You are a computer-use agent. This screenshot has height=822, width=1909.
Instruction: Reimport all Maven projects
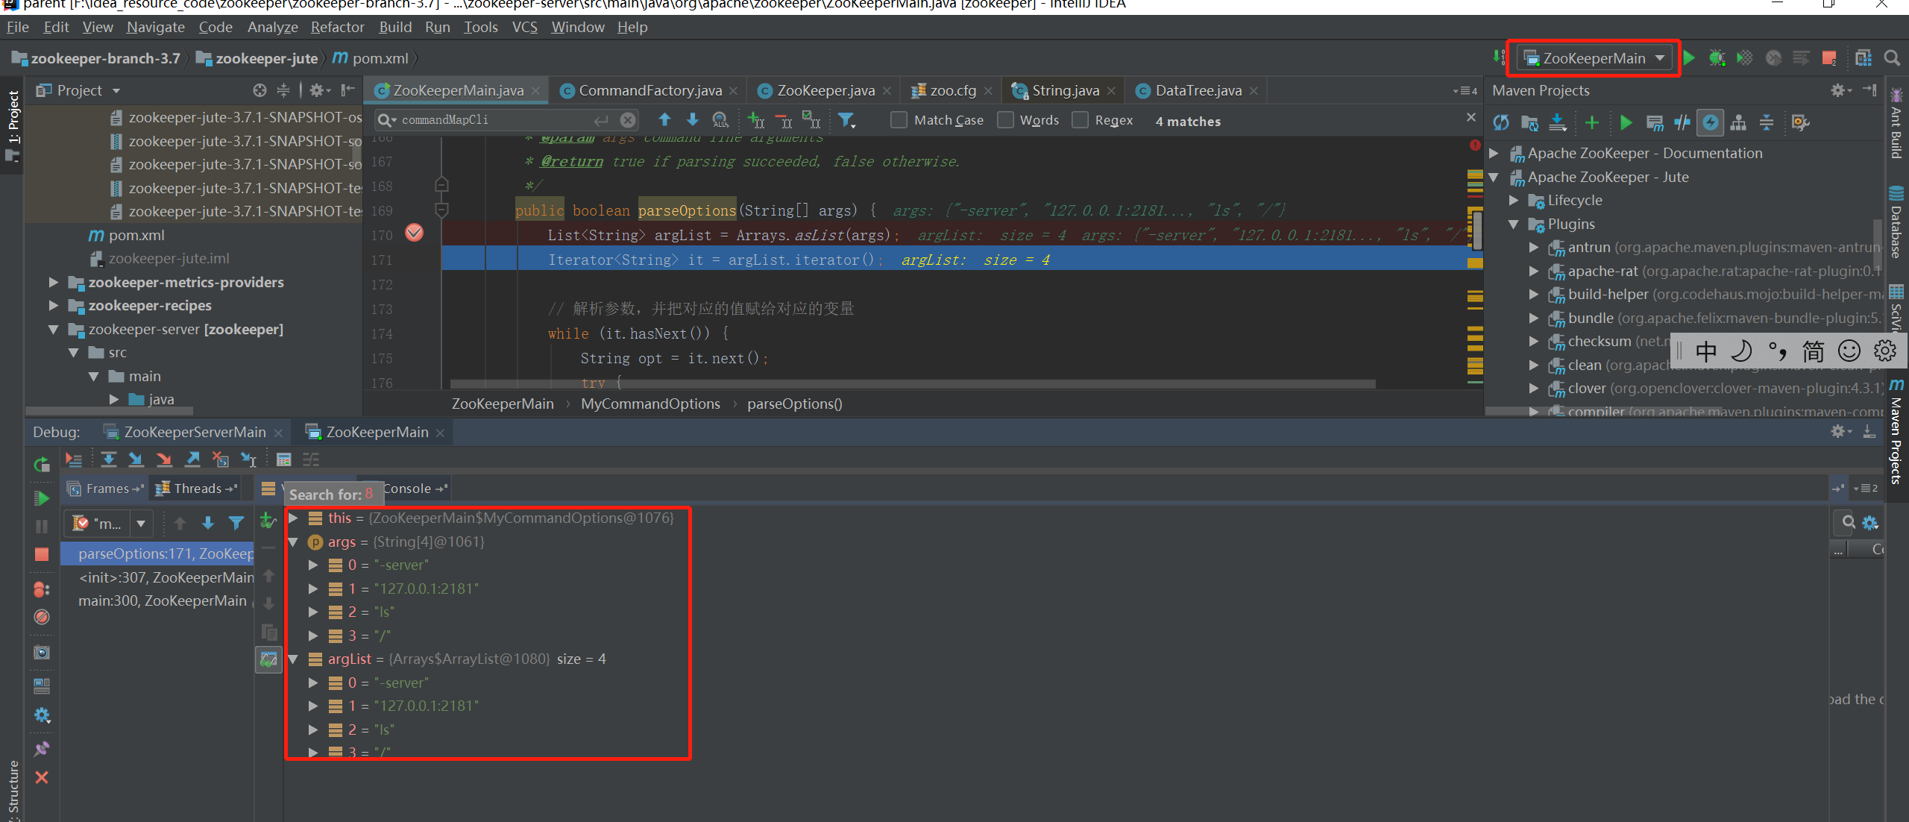coord(1501,122)
